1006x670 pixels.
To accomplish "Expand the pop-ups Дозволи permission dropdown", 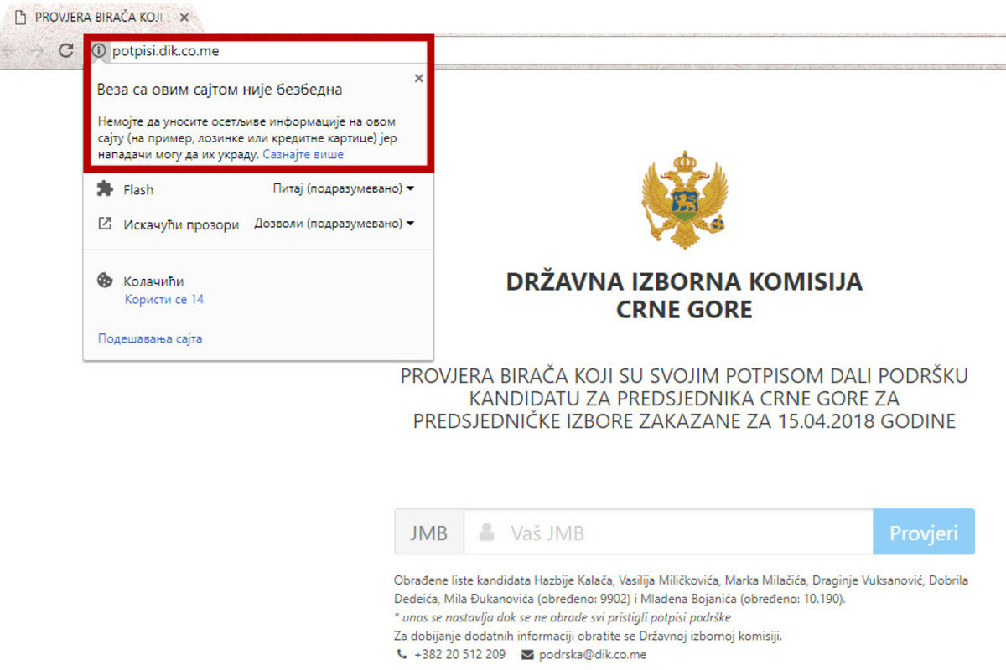I will [x=334, y=224].
